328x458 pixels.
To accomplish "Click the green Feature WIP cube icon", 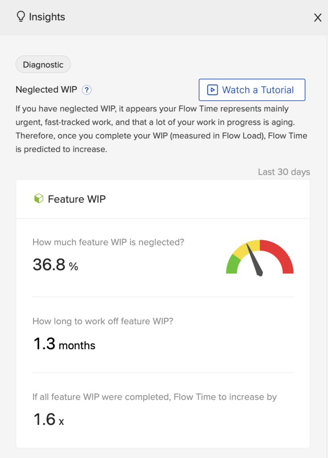I will (39, 199).
